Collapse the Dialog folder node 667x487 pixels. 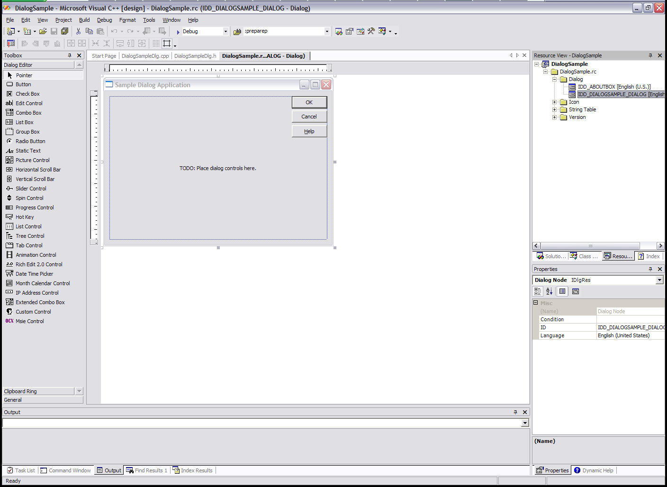click(554, 79)
